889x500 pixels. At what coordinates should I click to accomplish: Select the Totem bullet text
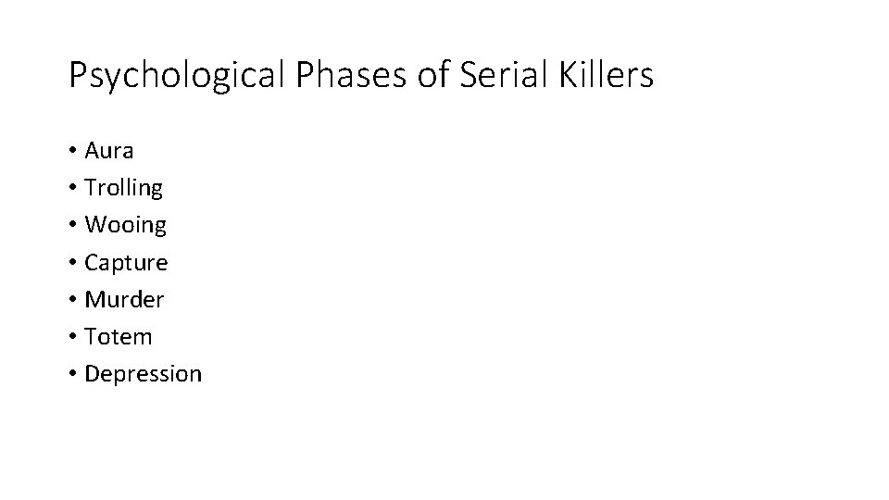pos(118,337)
